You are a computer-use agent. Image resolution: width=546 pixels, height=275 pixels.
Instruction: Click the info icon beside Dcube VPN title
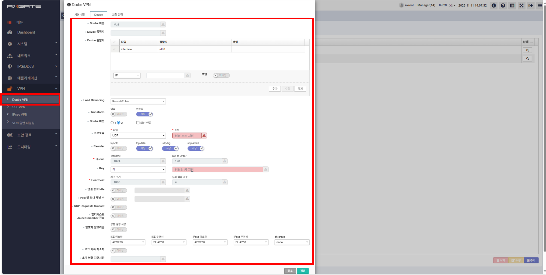[69, 5]
